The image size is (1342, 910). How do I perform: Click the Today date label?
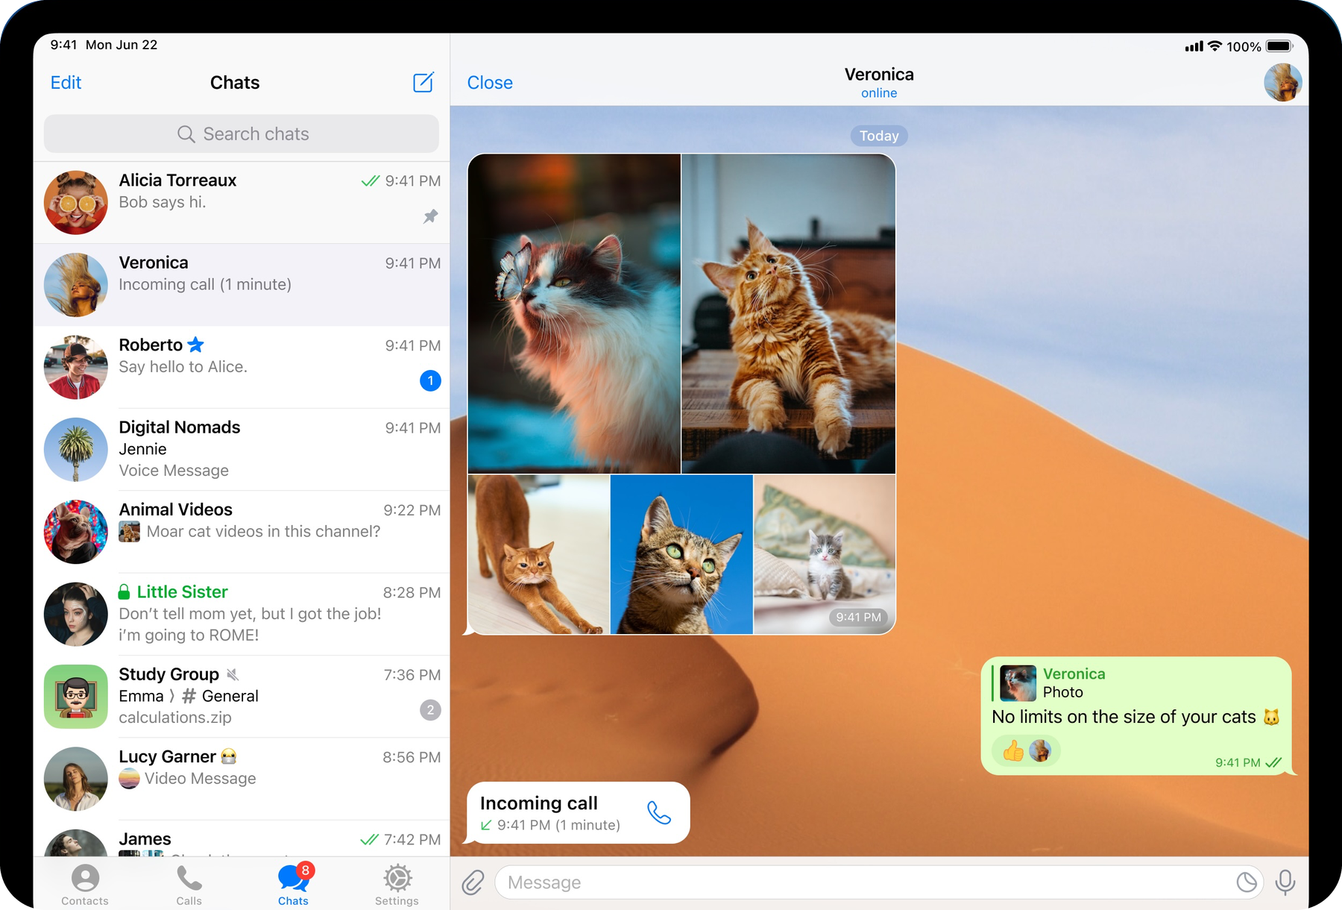[x=879, y=136]
